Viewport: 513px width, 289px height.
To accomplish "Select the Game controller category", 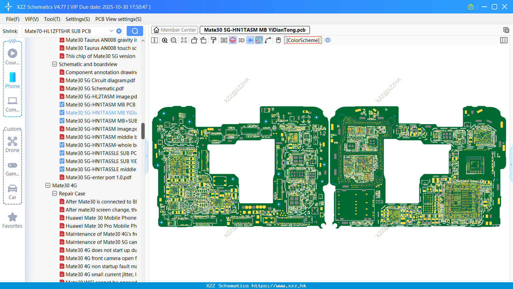I will [12, 168].
